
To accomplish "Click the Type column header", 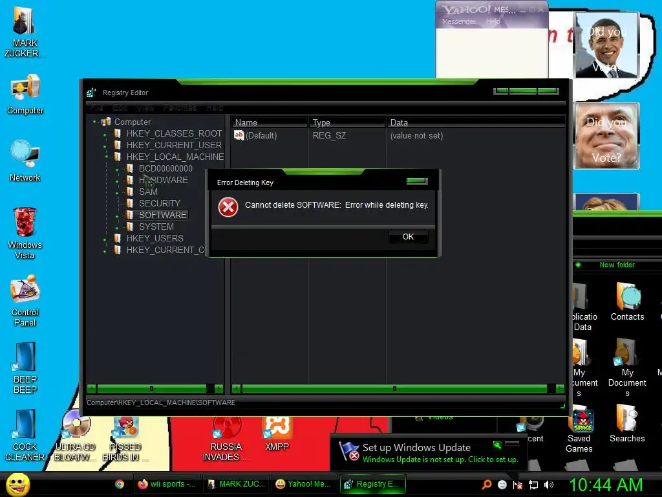I will pyautogui.click(x=347, y=122).
